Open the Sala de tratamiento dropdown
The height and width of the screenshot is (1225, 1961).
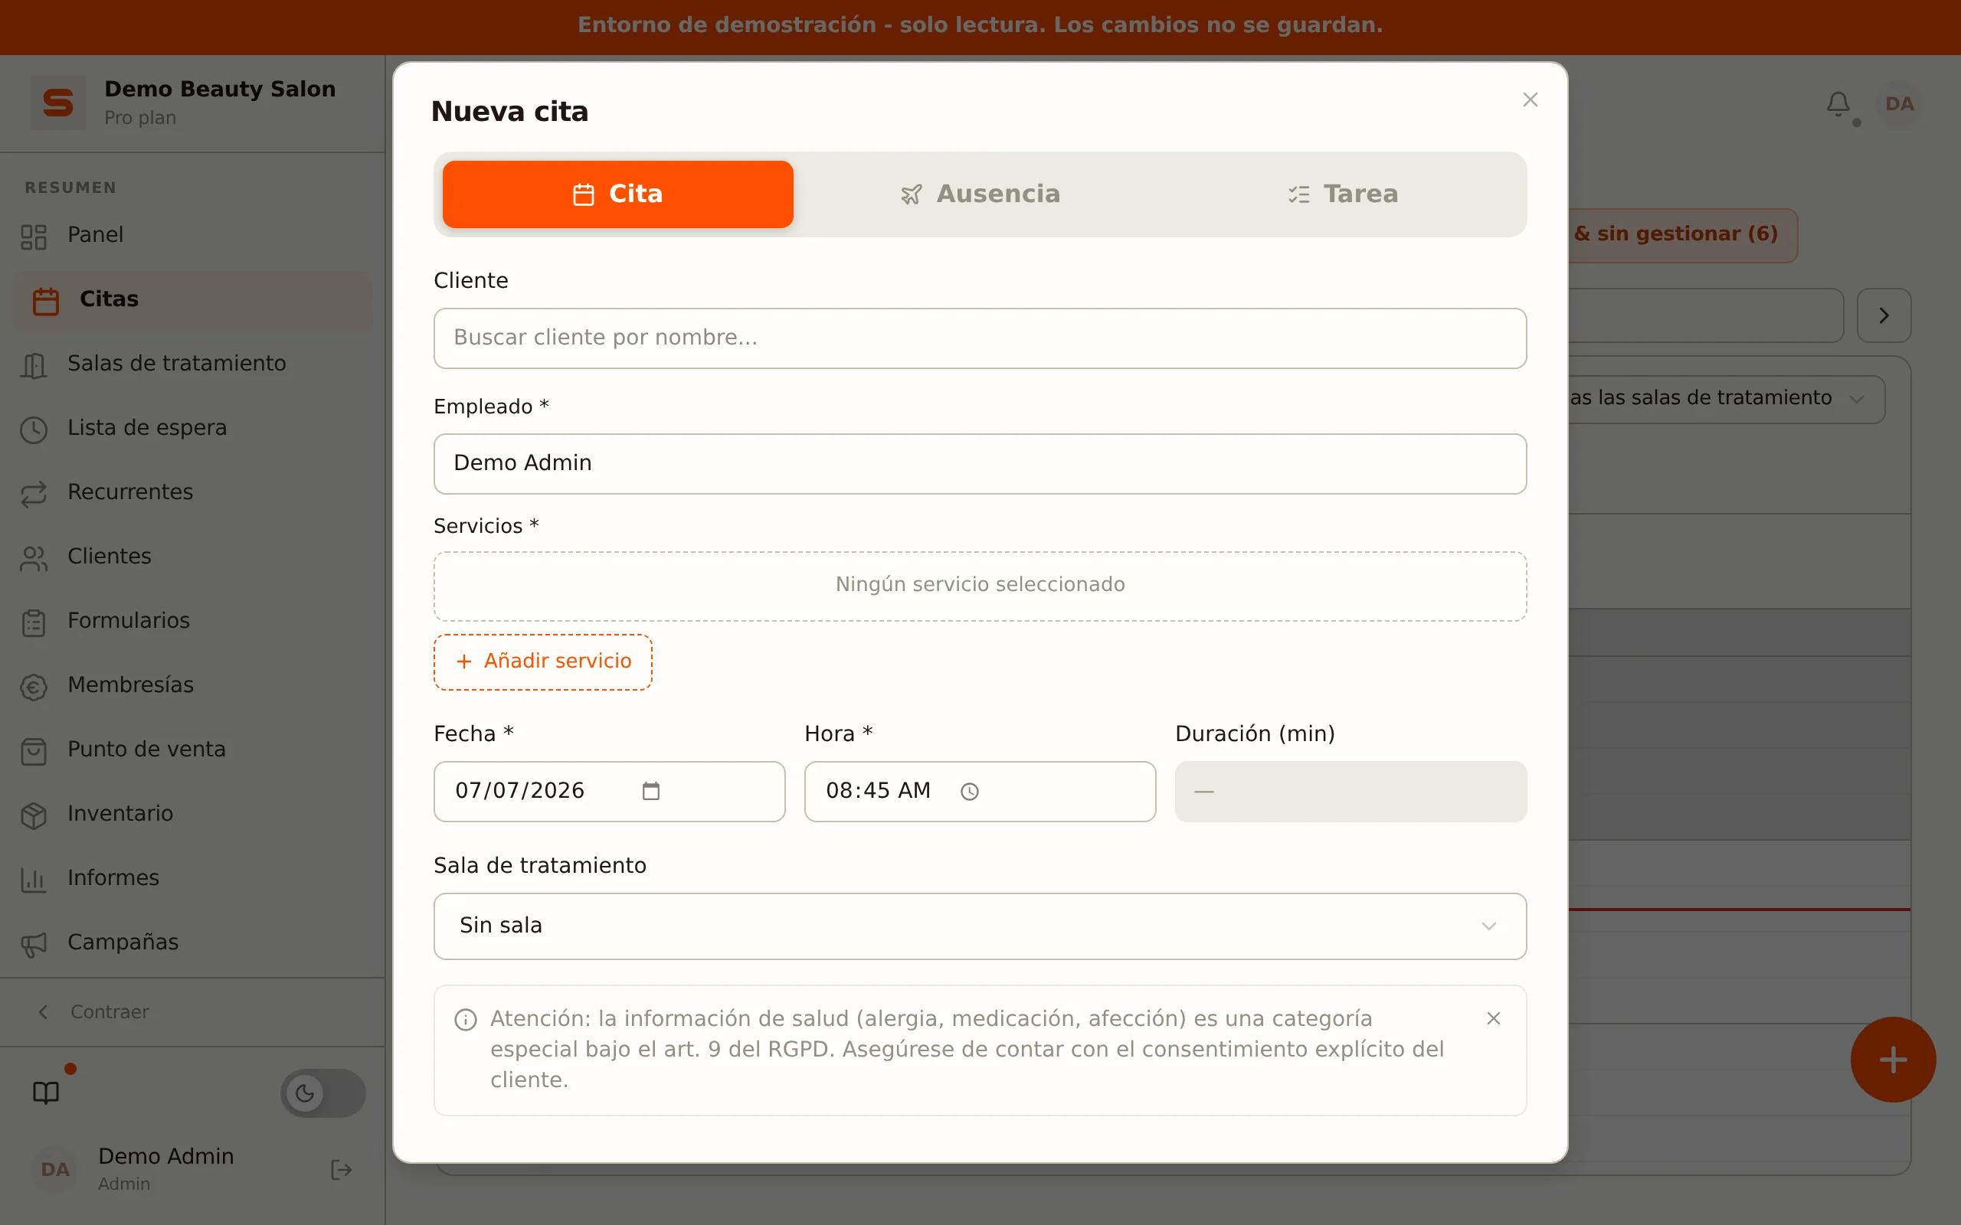tap(980, 926)
